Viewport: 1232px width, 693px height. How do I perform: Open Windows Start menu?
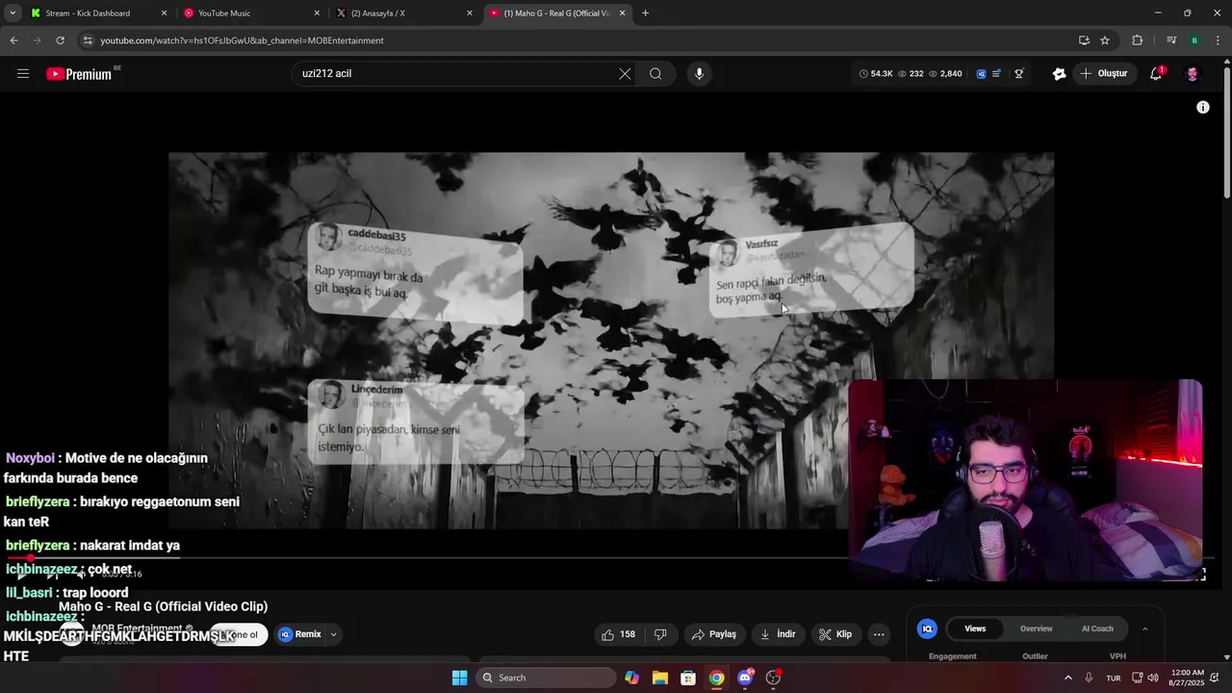(x=459, y=678)
